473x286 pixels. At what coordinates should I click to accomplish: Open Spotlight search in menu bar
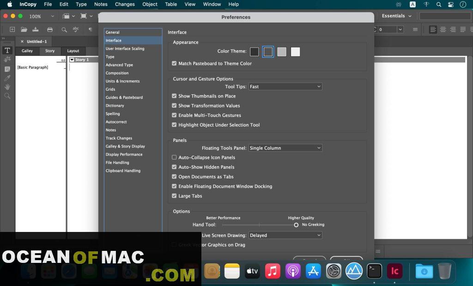(x=439, y=4)
